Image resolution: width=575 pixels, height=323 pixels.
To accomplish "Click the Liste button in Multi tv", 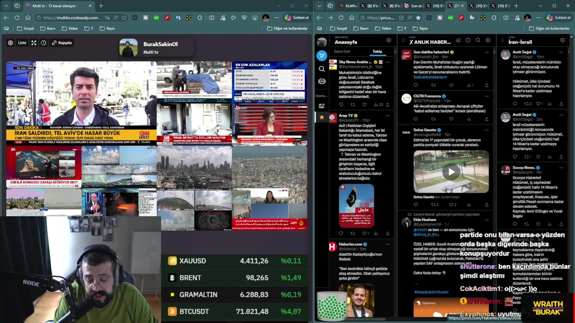I will pos(22,43).
